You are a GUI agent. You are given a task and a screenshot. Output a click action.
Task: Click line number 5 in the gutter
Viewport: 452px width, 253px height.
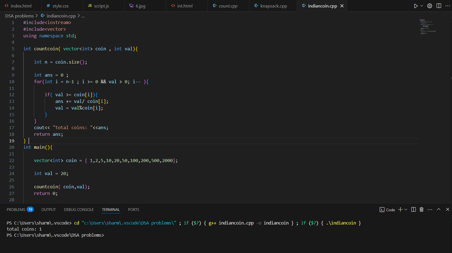point(13,49)
